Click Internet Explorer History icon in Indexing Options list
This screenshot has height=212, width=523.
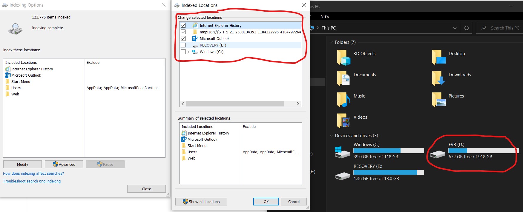[8, 69]
